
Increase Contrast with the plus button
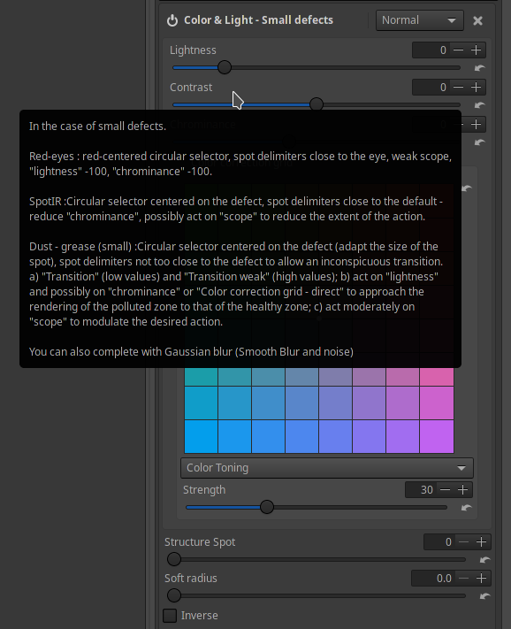tap(477, 88)
